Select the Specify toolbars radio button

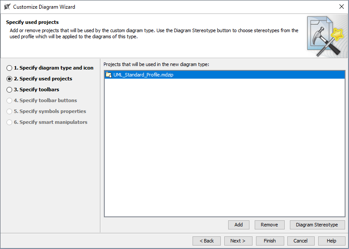tap(9, 90)
